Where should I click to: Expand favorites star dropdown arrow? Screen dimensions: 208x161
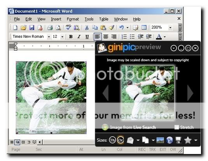point(196,140)
